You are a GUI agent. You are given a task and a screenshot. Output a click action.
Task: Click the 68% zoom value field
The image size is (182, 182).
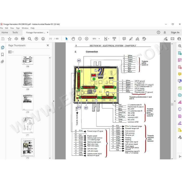[94, 39]
